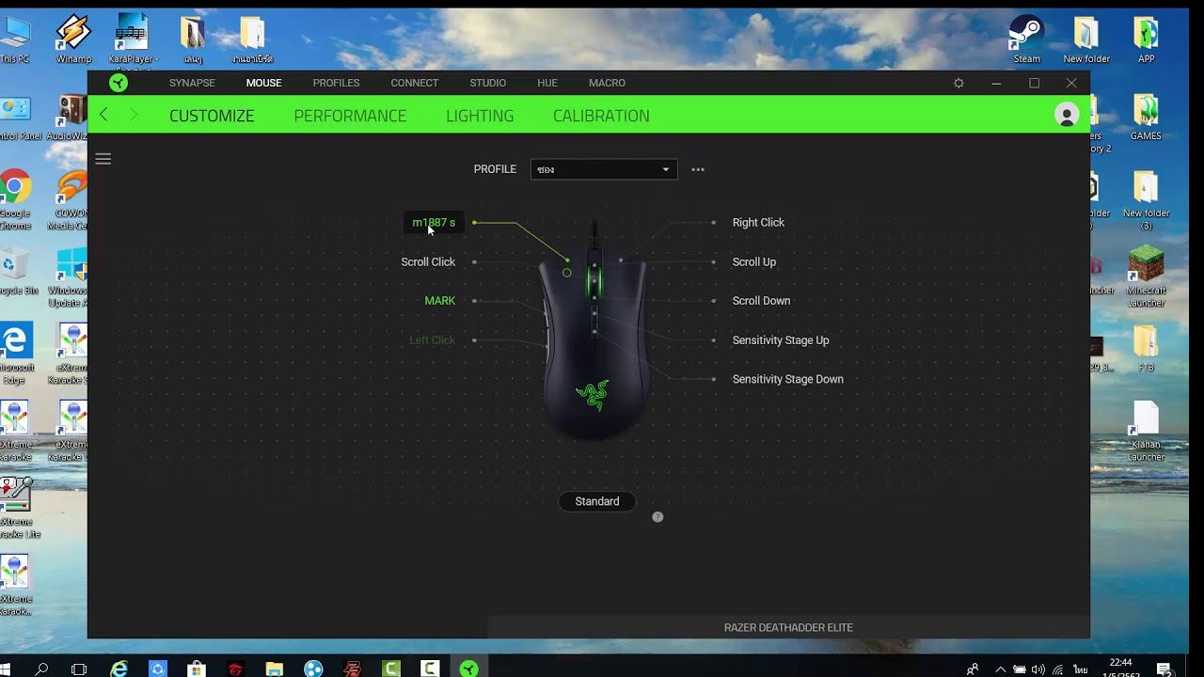Toggle the Standard mode button
1204x677 pixels.
(x=597, y=501)
